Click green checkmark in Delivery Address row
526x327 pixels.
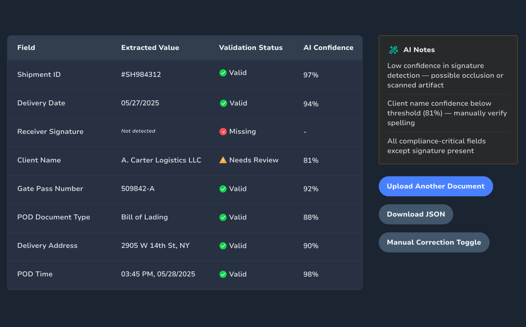(x=223, y=246)
